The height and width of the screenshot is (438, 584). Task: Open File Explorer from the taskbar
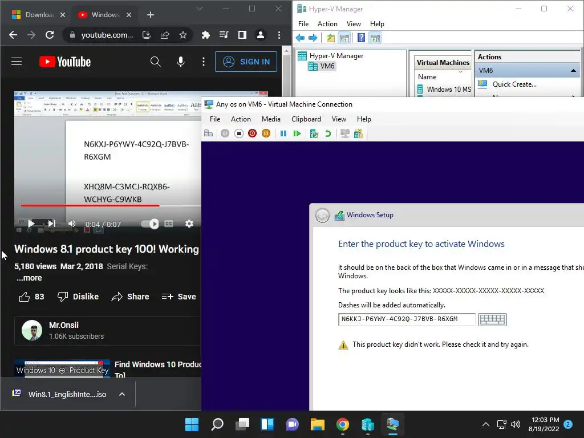pyautogui.click(x=317, y=424)
